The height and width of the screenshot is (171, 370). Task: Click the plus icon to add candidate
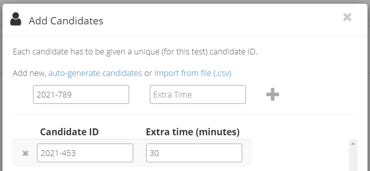[272, 94]
